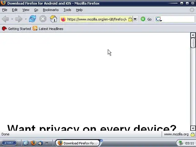
Task: Launch Firefox from the quick launch icon
Action: click(x=33, y=143)
